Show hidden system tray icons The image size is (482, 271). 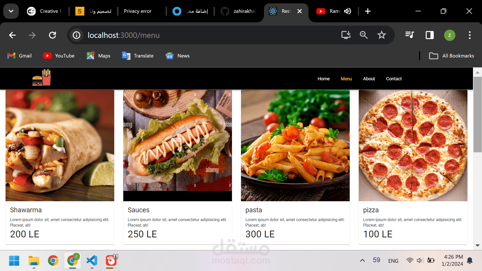pos(362,260)
